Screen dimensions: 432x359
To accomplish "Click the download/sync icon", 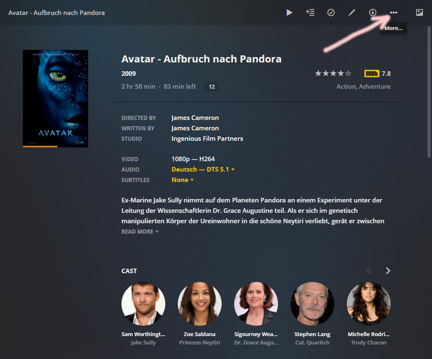I will point(373,13).
